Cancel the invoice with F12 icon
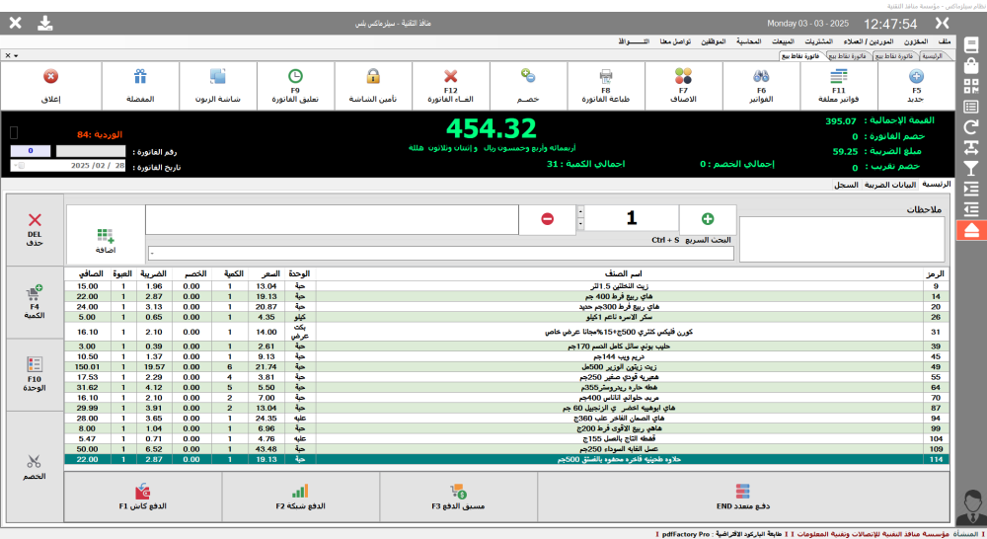Screen dimensions: 987x539 coord(450,83)
